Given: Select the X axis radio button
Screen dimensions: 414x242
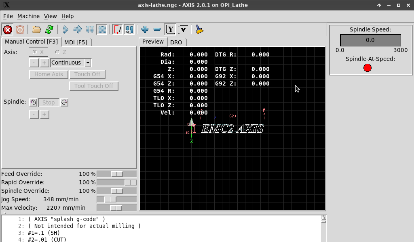Looking at the screenshot, I should click(x=38, y=52).
